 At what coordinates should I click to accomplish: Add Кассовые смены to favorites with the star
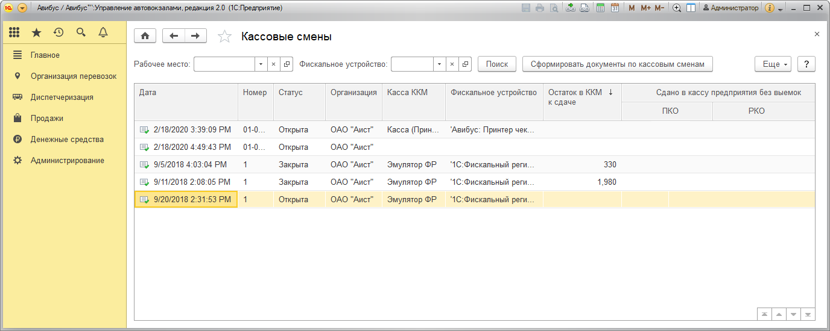coord(224,37)
